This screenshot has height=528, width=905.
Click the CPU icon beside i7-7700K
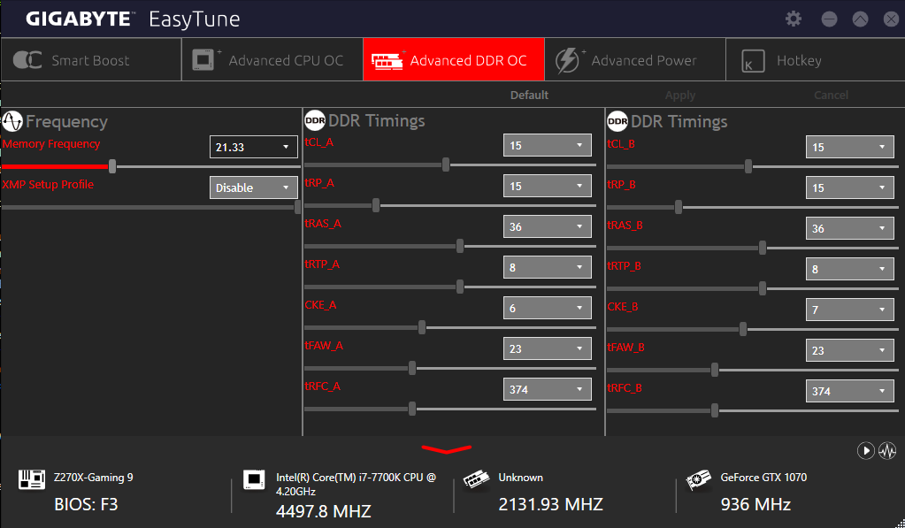pyautogui.click(x=254, y=479)
